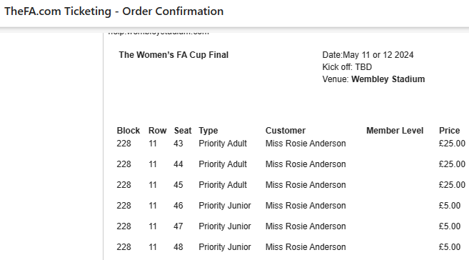Viewport: 469px width, 260px height.
Task: Click the £25.00 price for seat 44
Action: (x=452, y=164)
